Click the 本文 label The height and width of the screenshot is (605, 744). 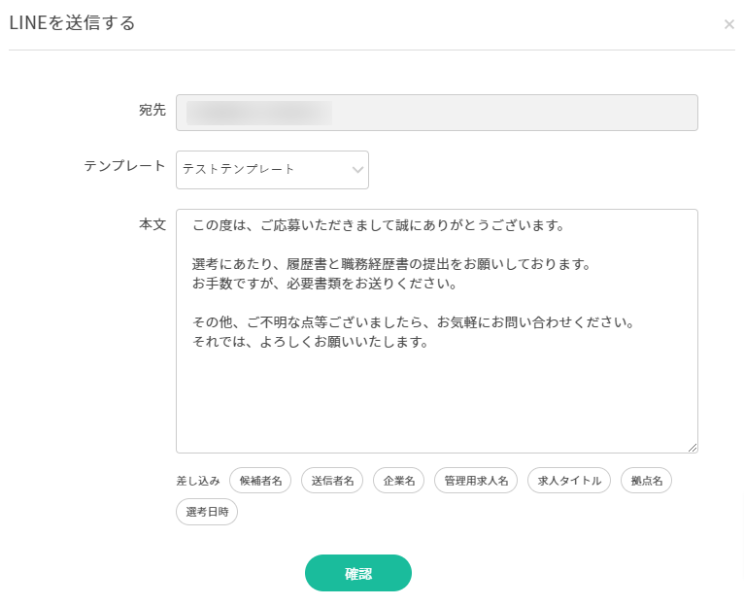pyautogui.click(x=152, y=223)
